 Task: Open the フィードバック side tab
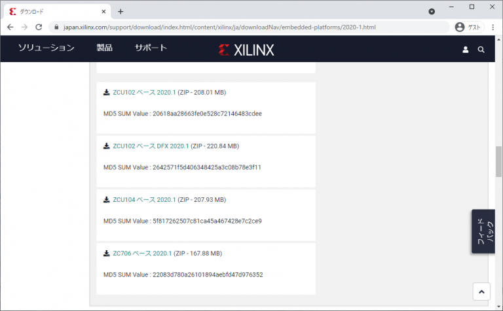coord(483,231)
